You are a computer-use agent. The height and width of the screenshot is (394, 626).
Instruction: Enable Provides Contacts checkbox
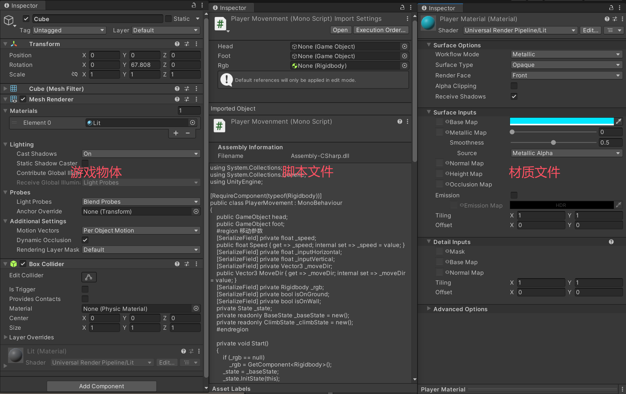pos(85,299)
